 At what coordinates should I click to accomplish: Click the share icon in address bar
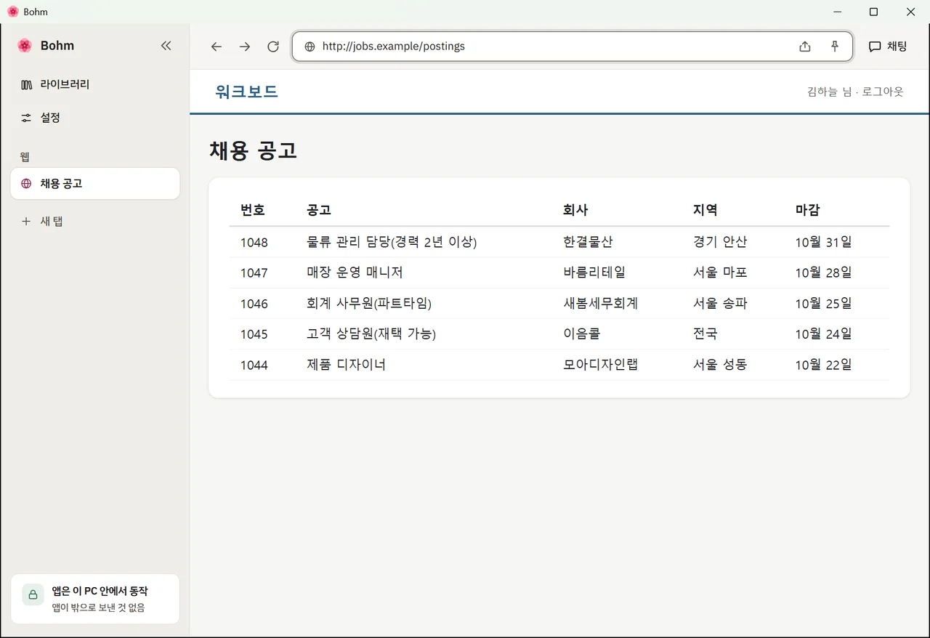point(805,47)
